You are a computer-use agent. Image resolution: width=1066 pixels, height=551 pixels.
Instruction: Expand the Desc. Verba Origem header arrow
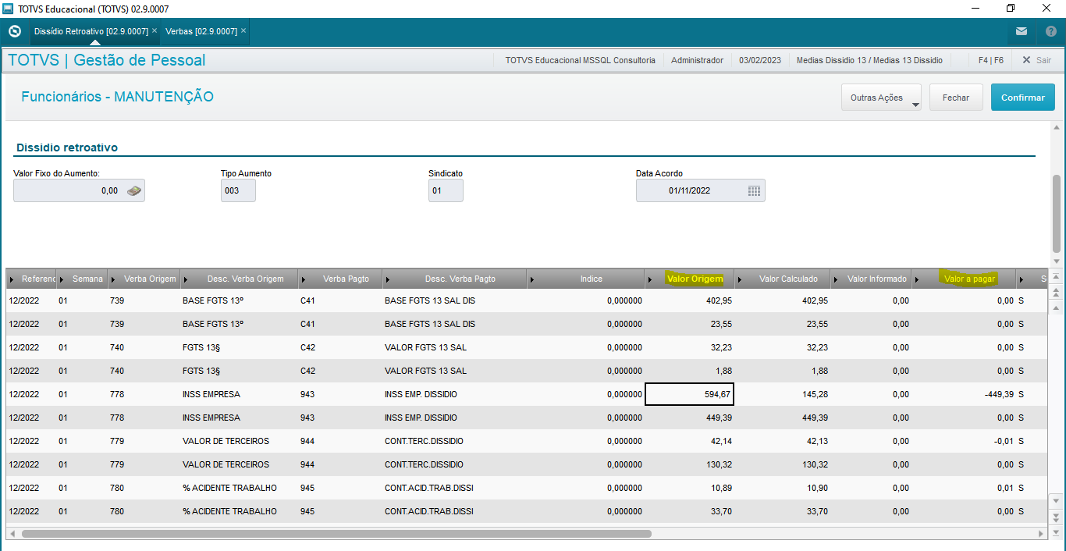tap(186, 279)
